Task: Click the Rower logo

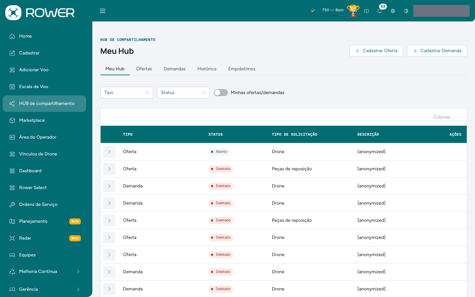Action: (x=40, y=13)
